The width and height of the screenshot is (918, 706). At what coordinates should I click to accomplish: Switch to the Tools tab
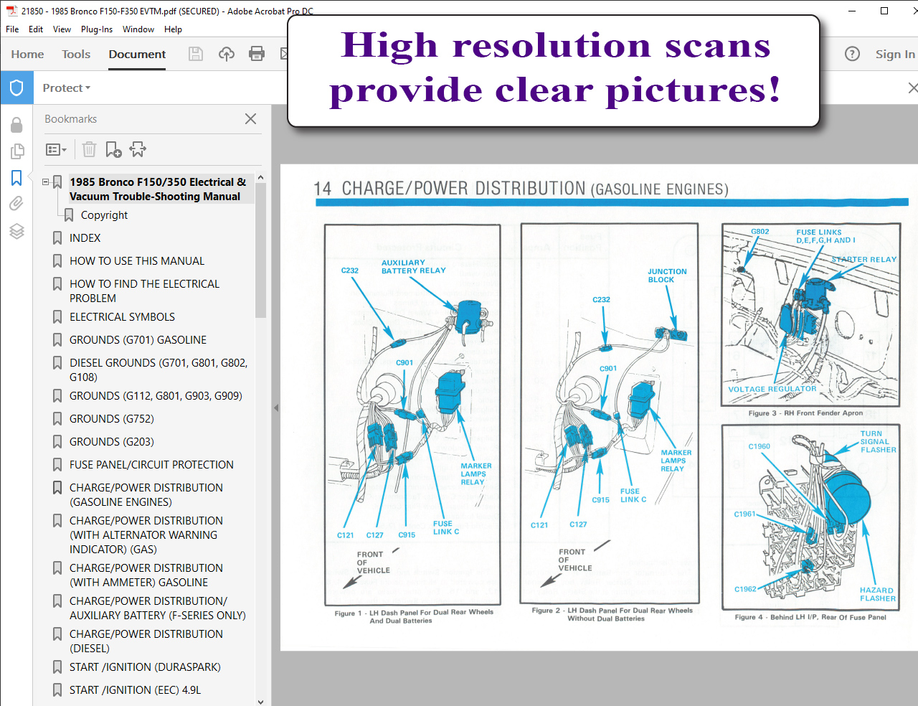point(76,54)
